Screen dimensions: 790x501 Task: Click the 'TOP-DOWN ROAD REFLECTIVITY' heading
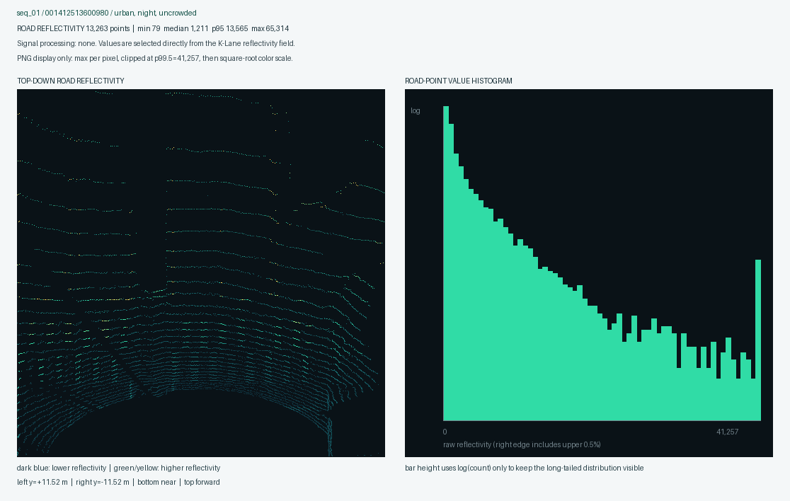point(71,81)
